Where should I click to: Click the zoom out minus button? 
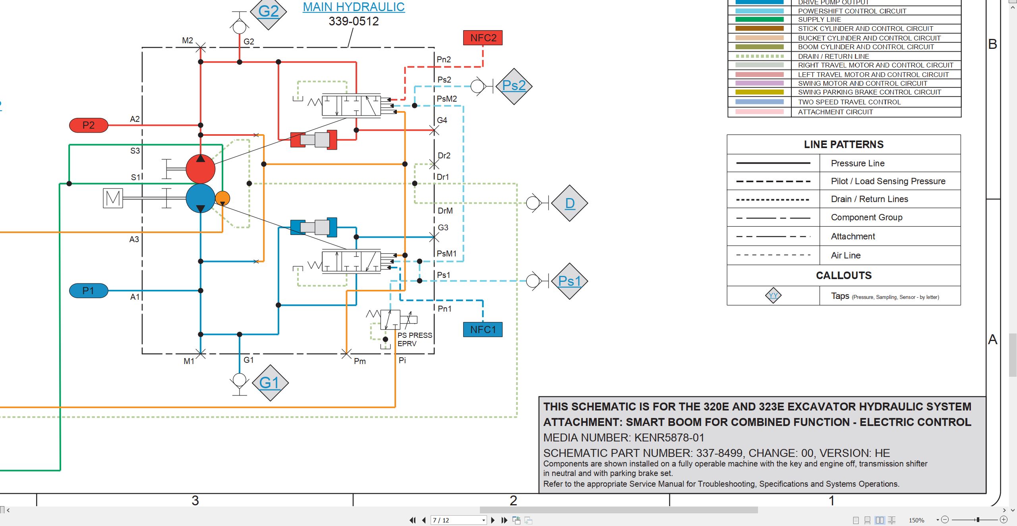945,520
